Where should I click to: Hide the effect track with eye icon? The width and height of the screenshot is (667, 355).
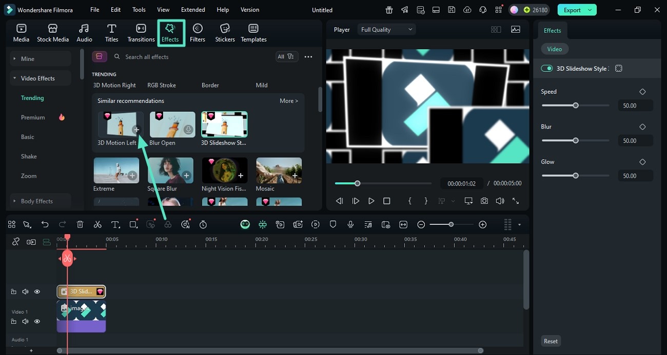[37, 291]
